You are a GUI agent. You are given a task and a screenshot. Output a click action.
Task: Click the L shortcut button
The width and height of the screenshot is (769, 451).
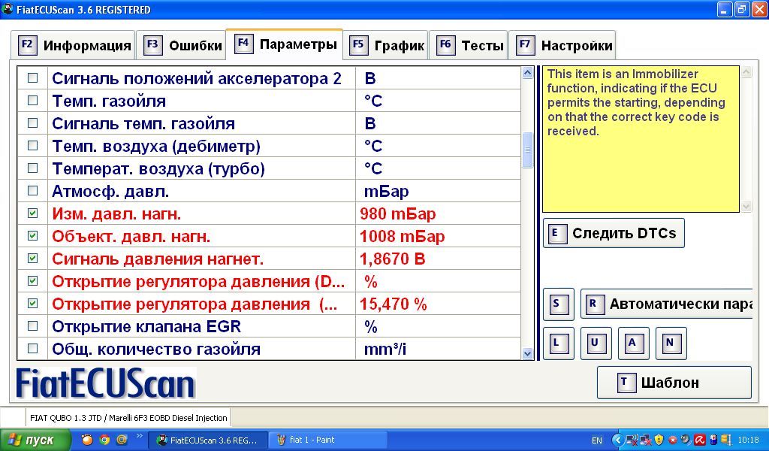pos(558,344)
